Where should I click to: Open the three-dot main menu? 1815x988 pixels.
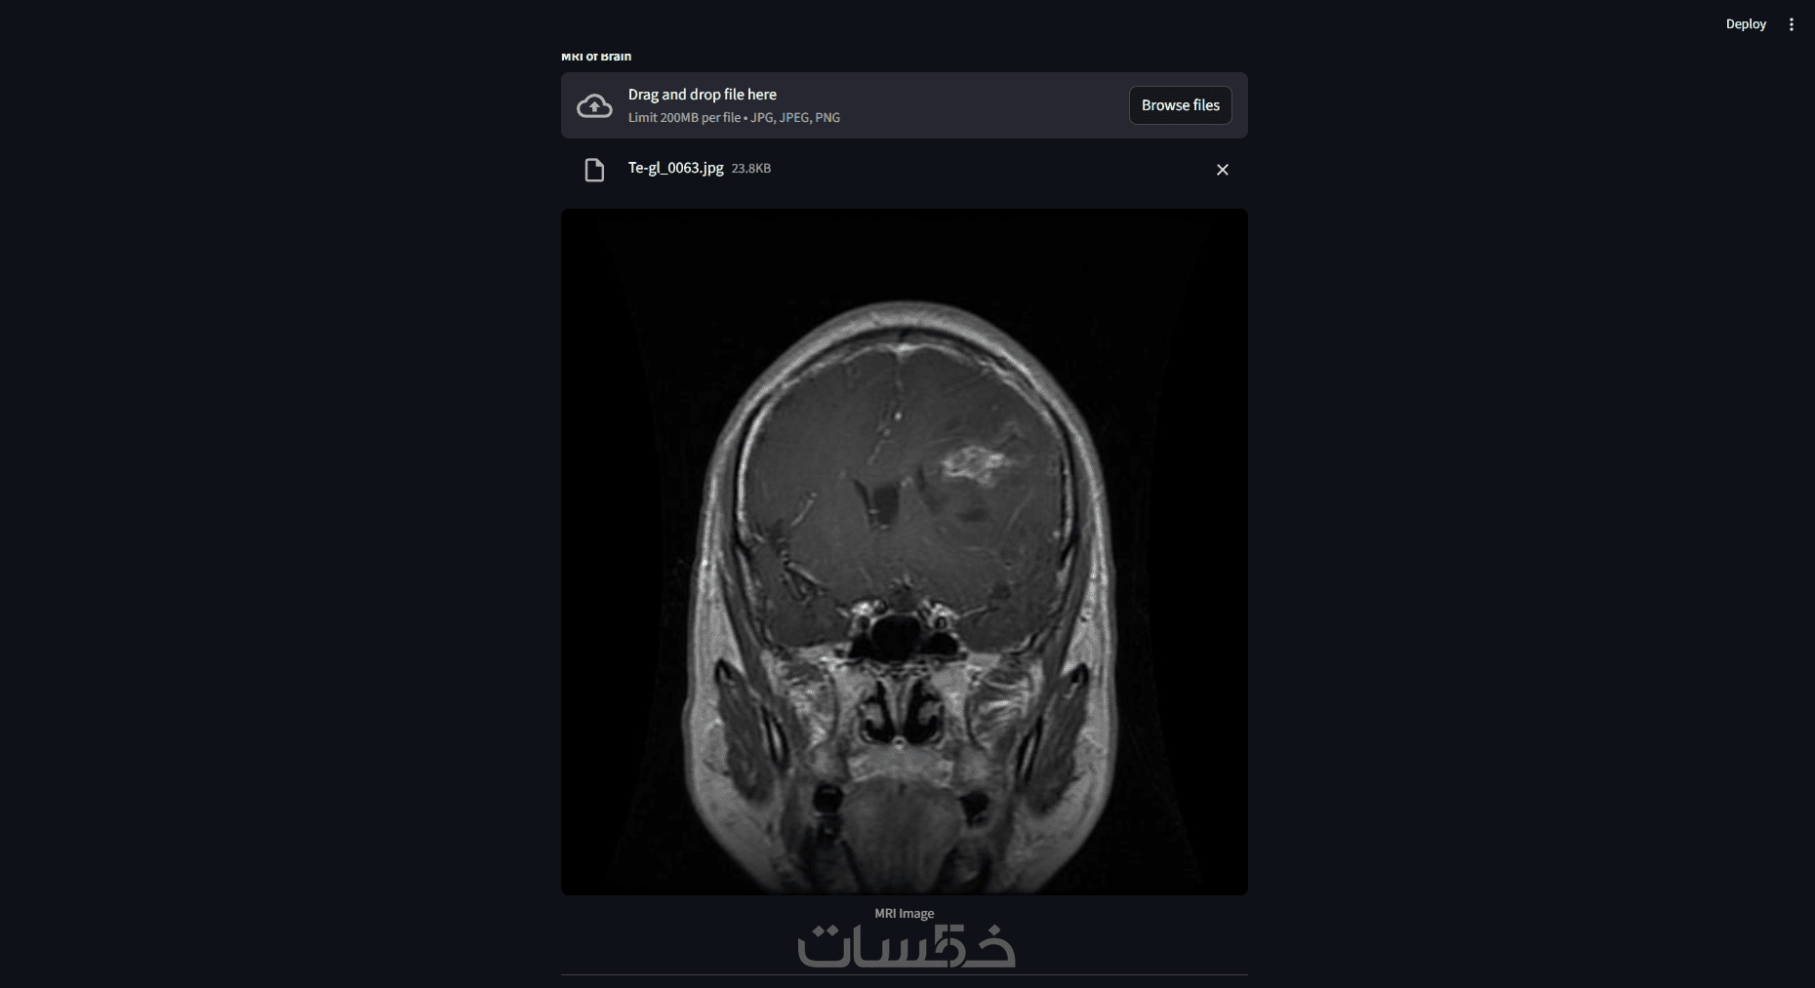coord(1791,24)
